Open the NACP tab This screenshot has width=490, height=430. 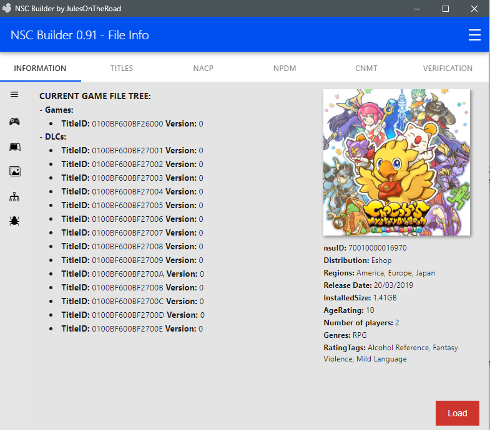tap(203, 69)
